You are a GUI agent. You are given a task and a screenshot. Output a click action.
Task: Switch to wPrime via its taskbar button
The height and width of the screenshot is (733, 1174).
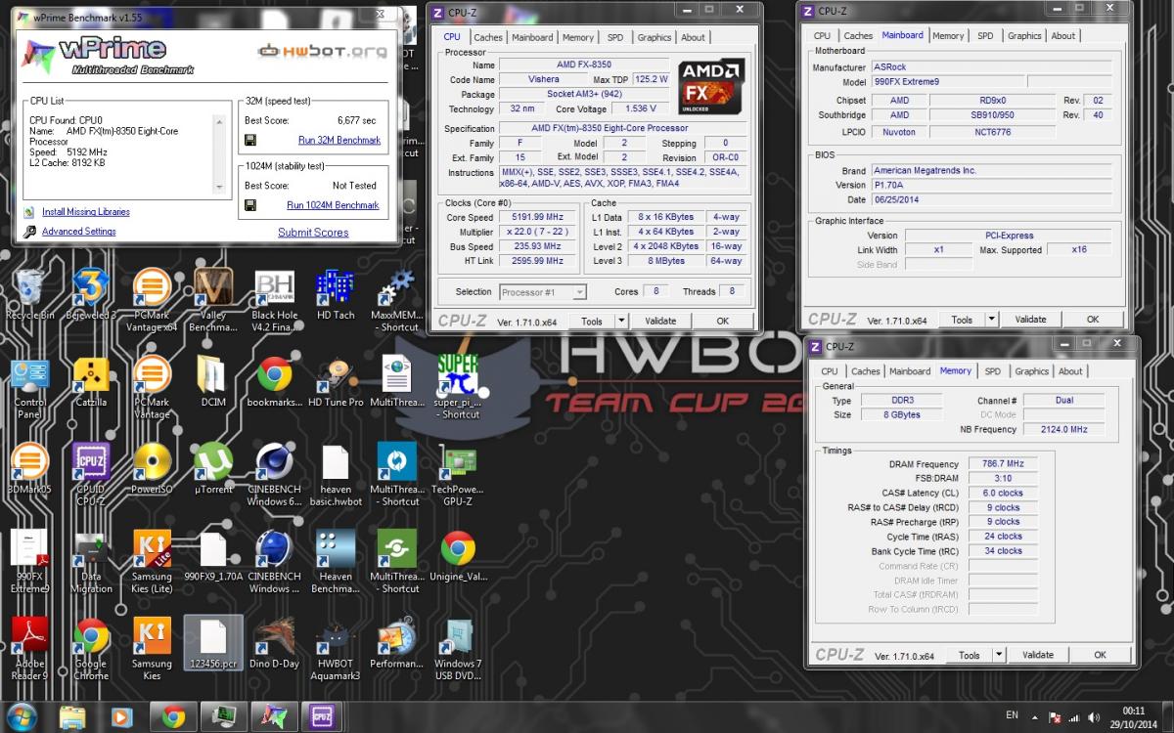(275, 716)
